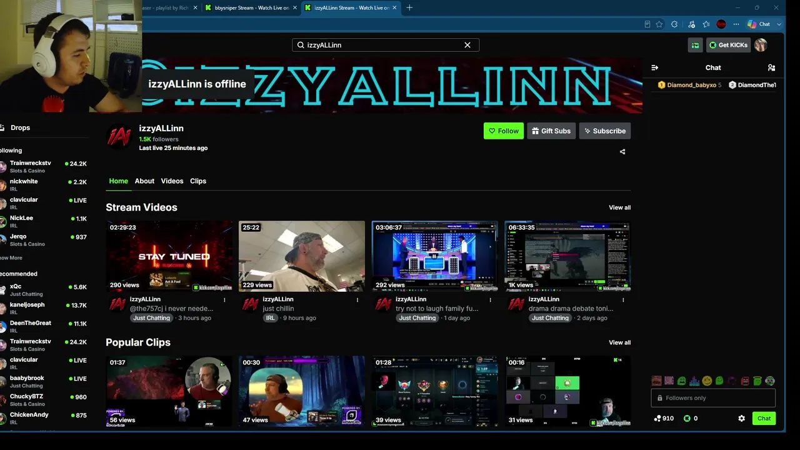Image resolution: width=800 pixels, height=450 pixels.
Task: Open the Videos channel tab
Action: pos(172,181)
